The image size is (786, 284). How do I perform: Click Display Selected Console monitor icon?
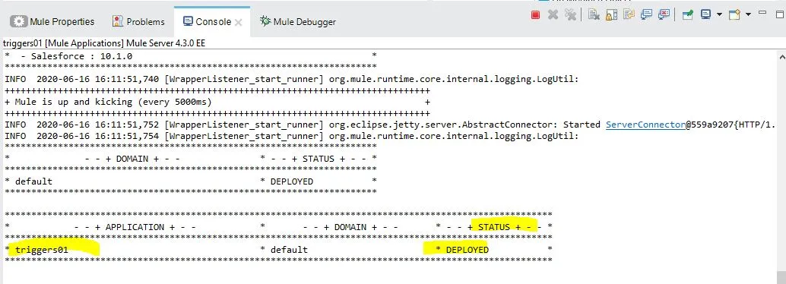pos(705,14)
